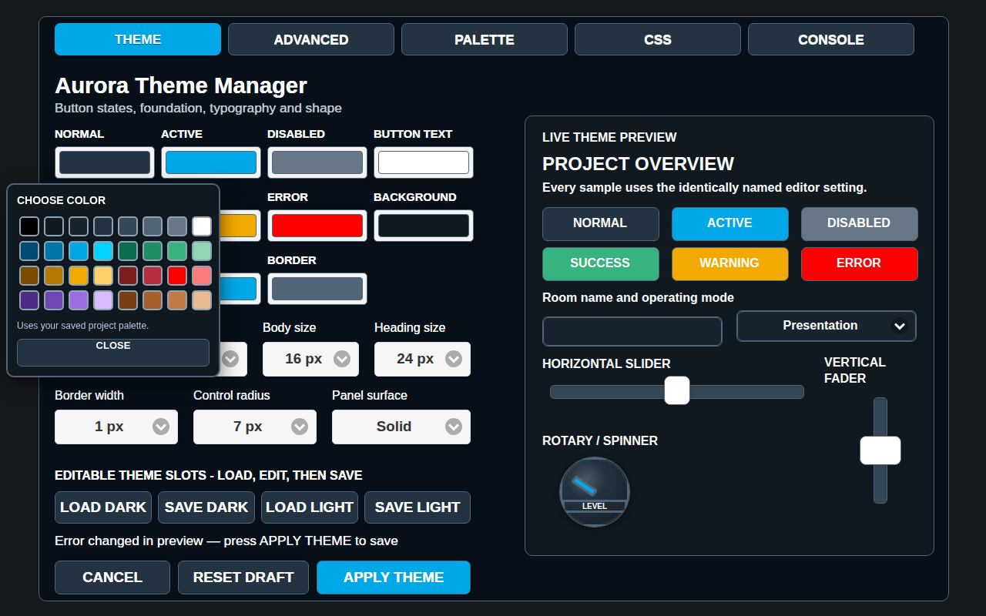The image size is (986, 616).
Task: Apply the theme
Action: point(394,577)
